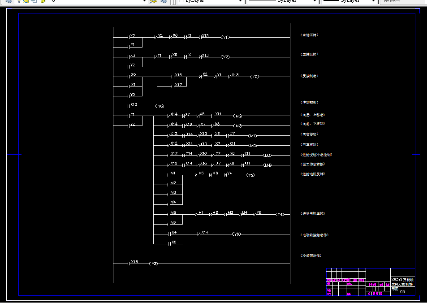Select the M1 relay coil

click(x=252, y=136)
